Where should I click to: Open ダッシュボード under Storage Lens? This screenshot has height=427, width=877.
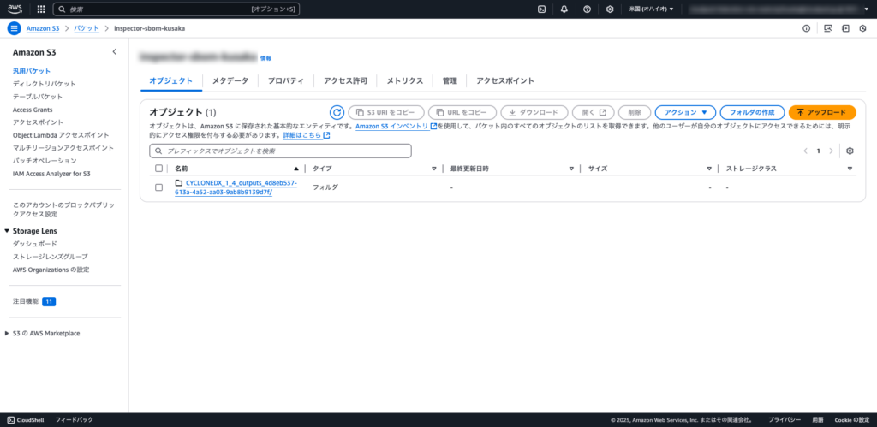click(34, 244)
